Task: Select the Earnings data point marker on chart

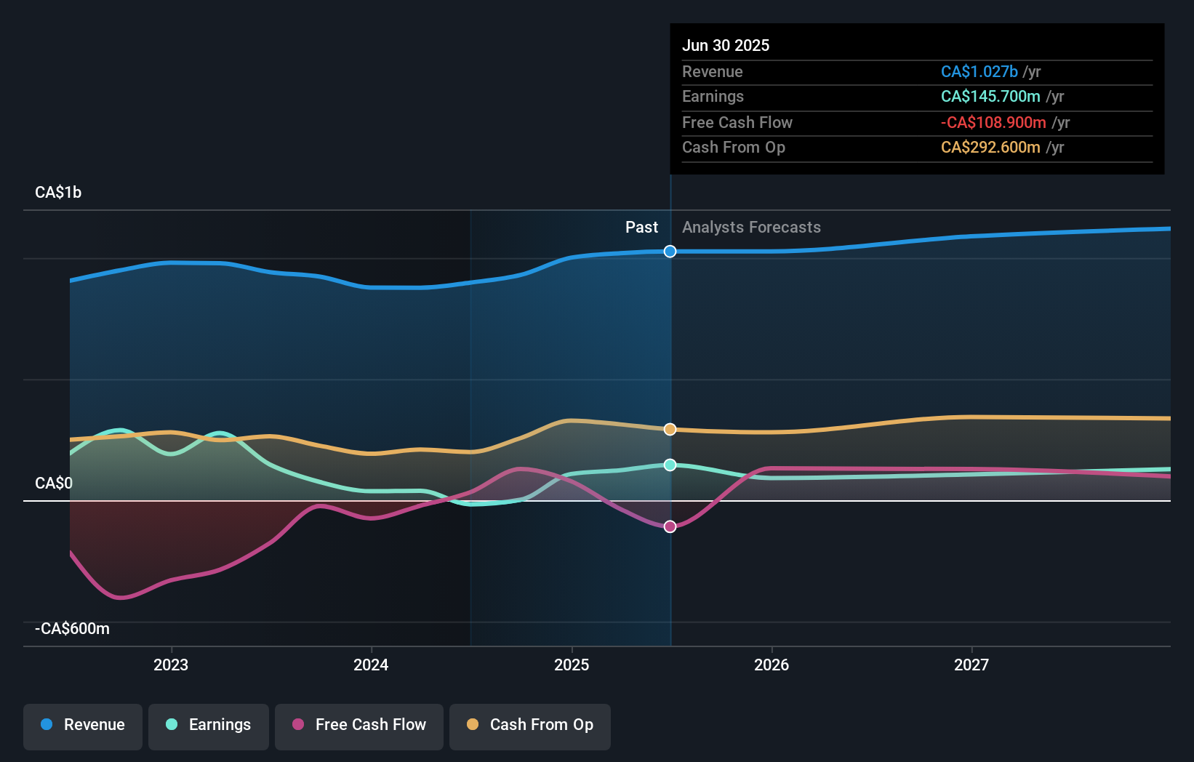Action: pyautogui.click(x=670, y=465)
